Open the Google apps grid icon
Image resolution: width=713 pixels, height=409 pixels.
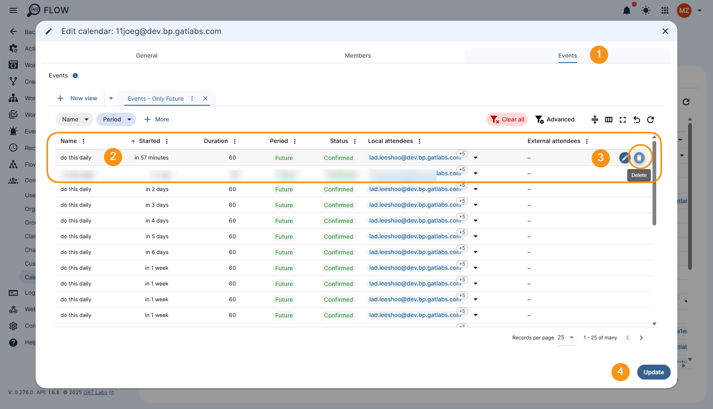665,10
